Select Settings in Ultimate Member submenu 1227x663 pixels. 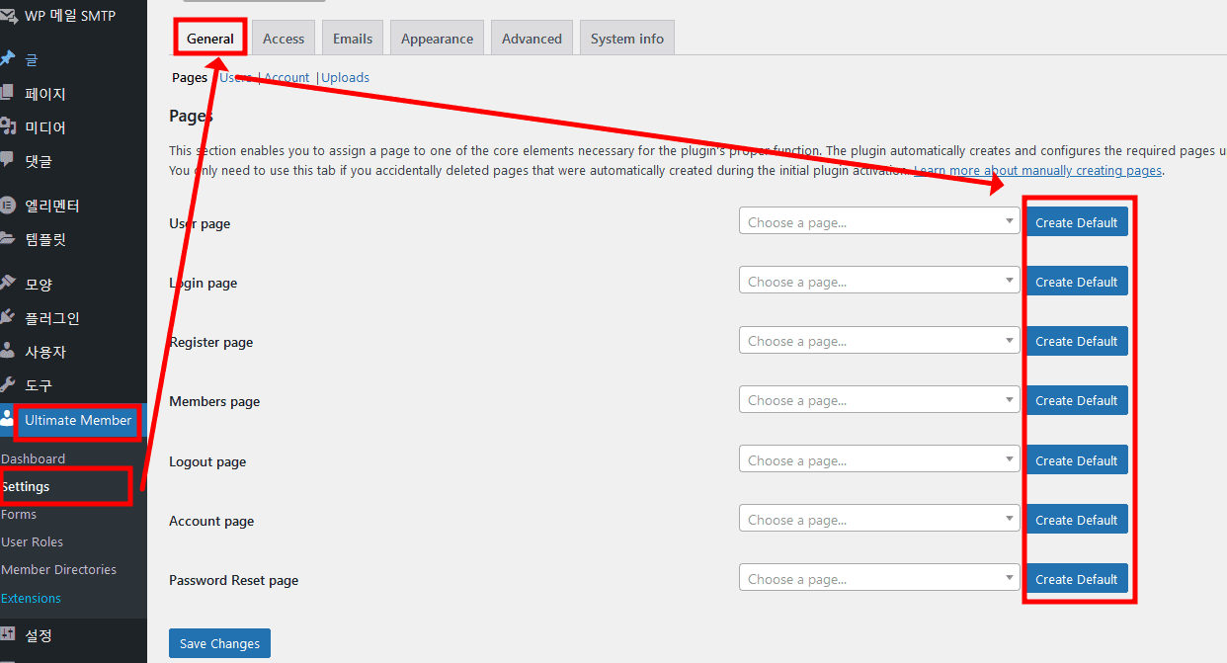point(26,486)
